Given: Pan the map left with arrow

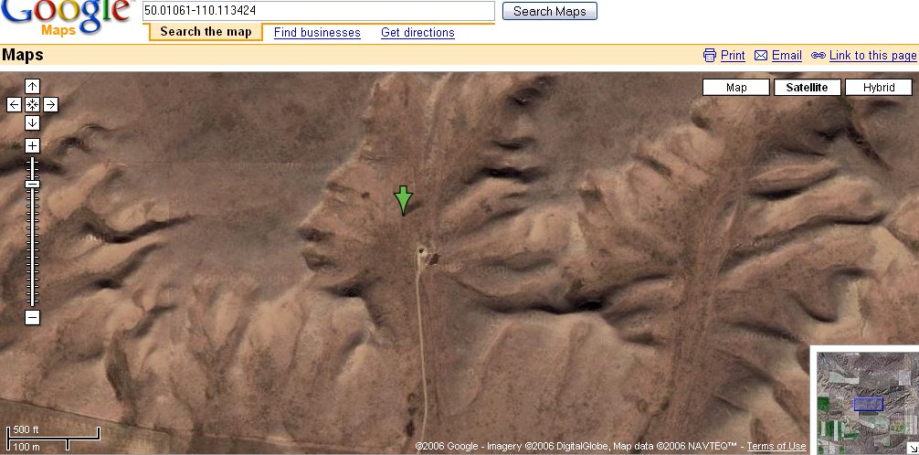Looking at the screenshot, I should pyautogui.click(x=15, y=104).
